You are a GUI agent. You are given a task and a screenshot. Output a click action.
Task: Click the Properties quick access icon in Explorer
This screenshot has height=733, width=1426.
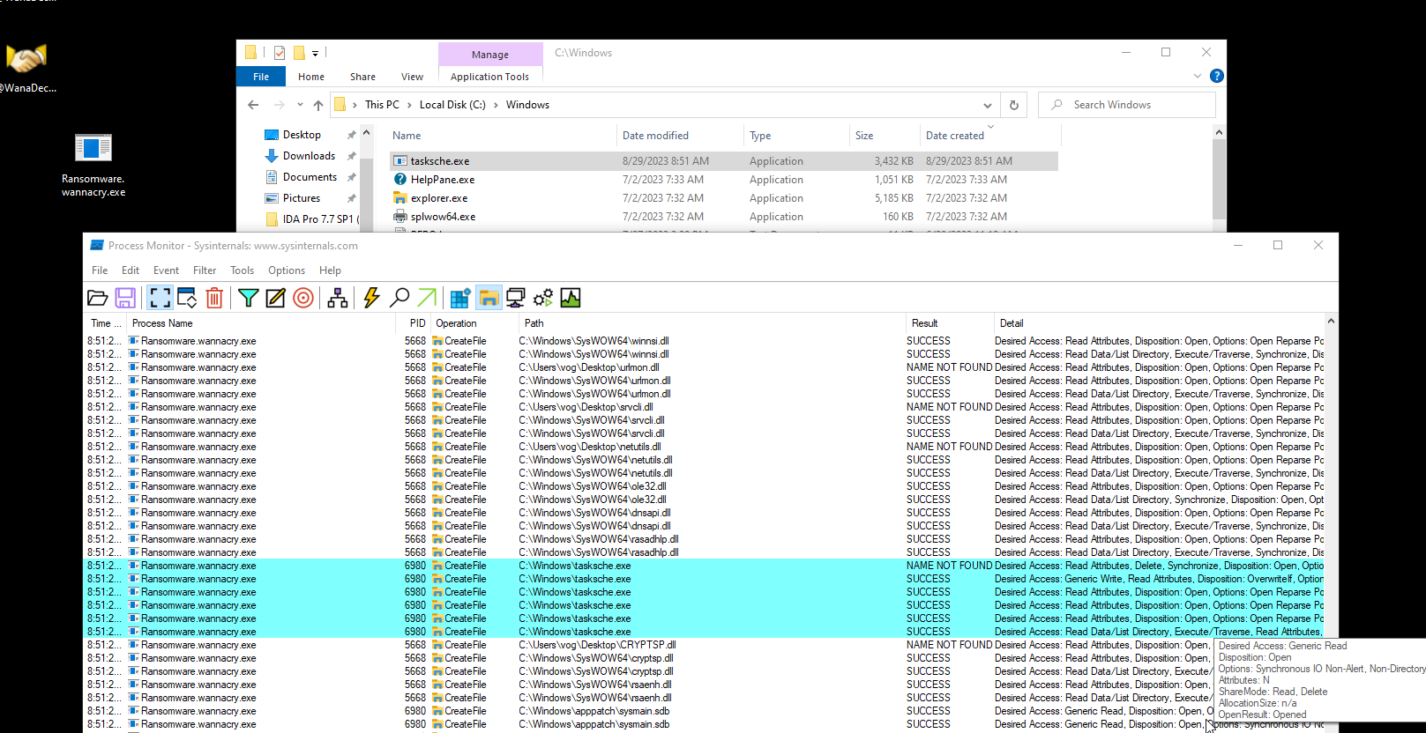click(x=280, y=53)
